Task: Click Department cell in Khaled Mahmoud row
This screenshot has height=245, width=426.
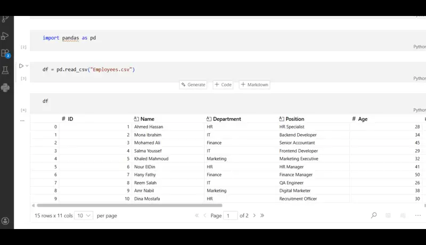Action: tap(217, 159)
